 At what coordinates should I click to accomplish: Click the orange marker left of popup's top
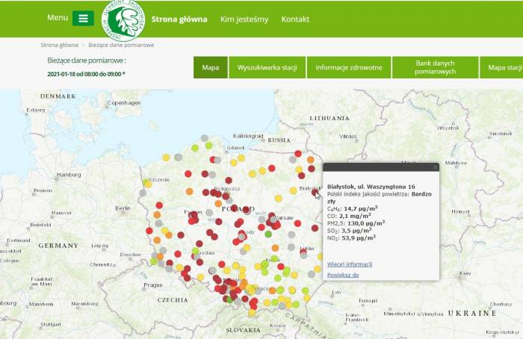pyautogui.click(x=310, y=160)
